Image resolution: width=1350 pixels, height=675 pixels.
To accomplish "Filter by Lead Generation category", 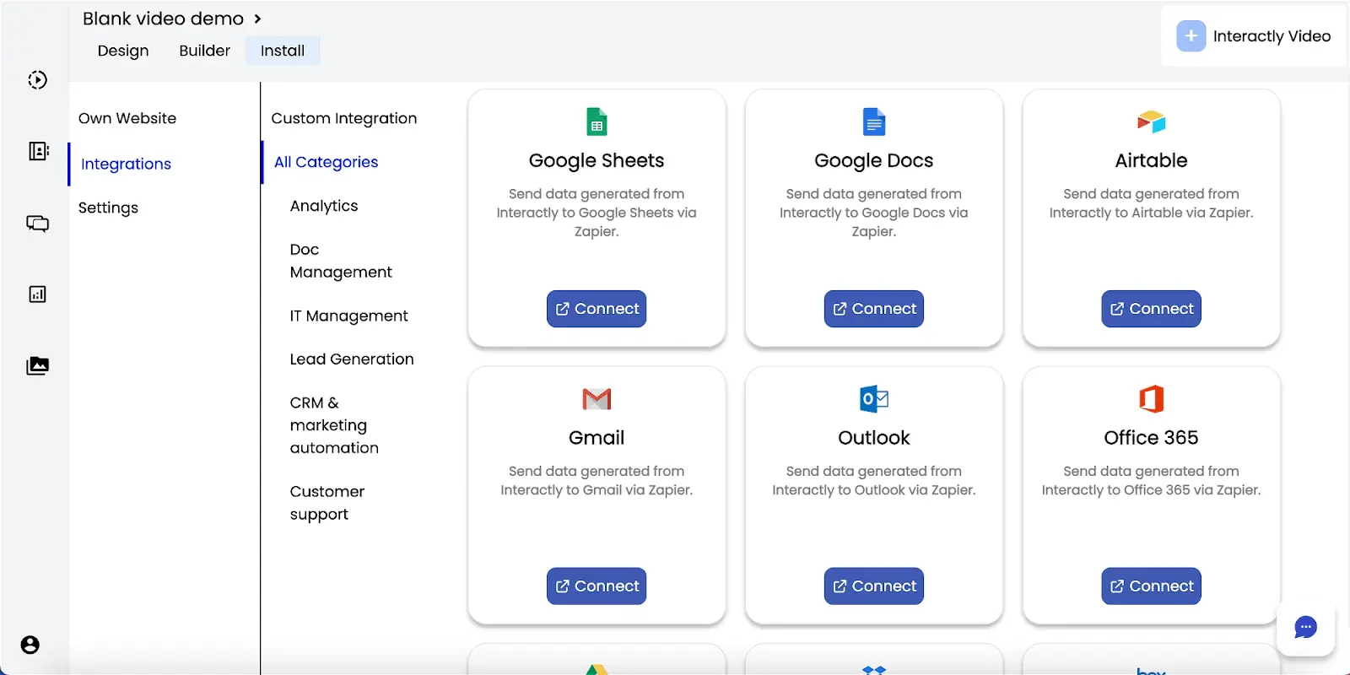I will click(352, 359).
